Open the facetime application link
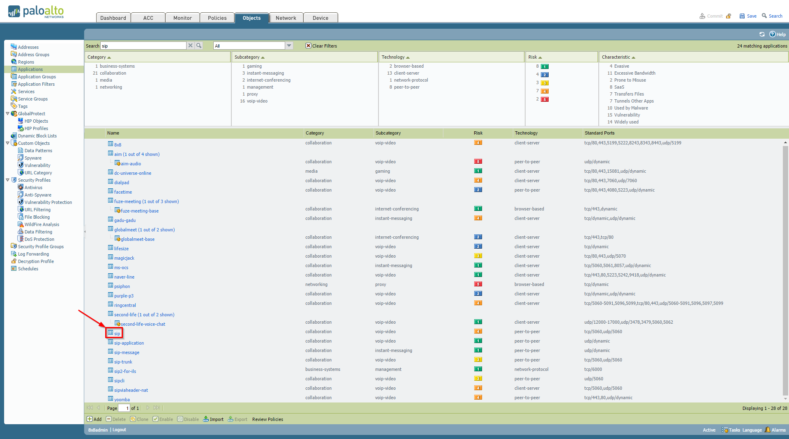The width and height of the screenshot is (789, 439). point(123,192)
